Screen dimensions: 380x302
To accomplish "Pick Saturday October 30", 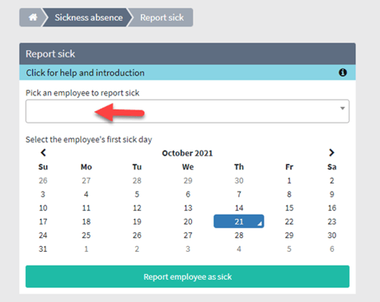I will [x=331, y=235].
